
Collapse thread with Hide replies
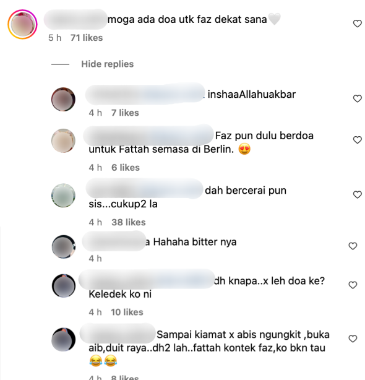[x=107, y=64]
